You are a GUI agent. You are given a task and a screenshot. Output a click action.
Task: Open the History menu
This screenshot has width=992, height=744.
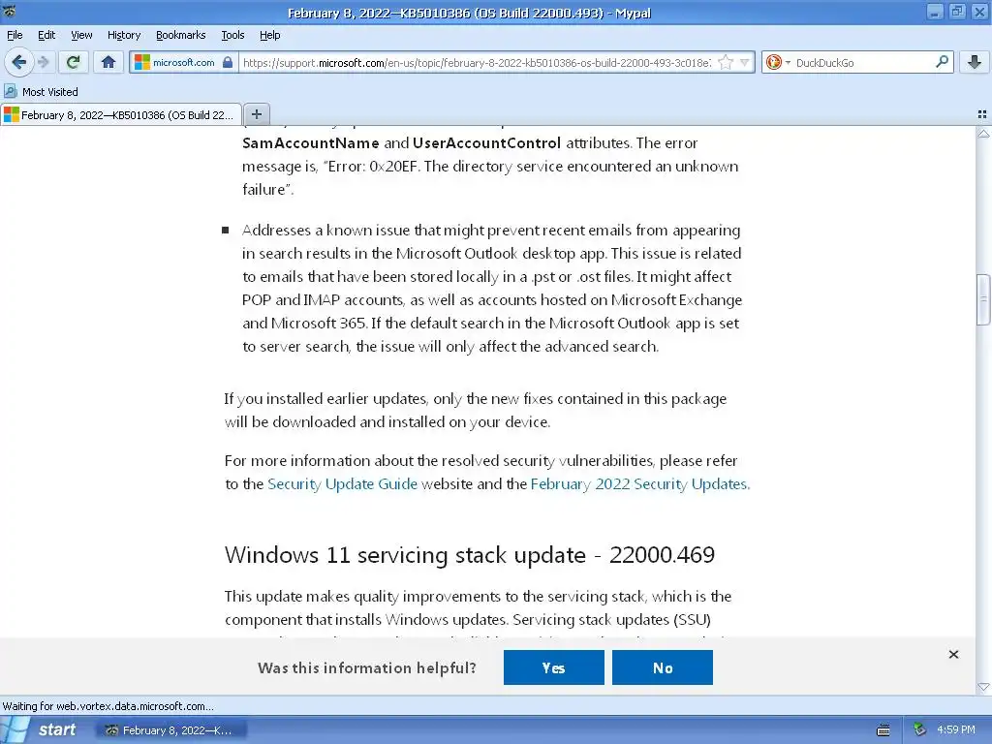123,35
